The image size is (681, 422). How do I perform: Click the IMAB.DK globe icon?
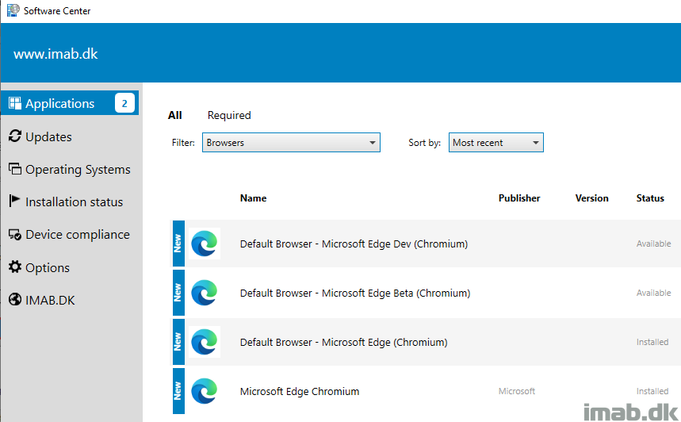(x=15, y=299)
